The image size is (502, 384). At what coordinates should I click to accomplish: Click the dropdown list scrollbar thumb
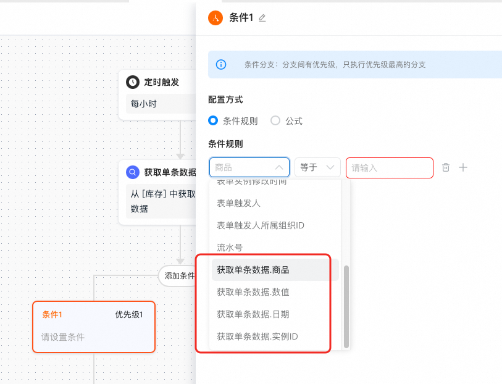click(x=346, y=306)
